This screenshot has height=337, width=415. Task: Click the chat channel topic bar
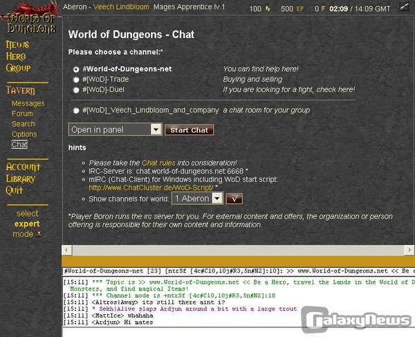point(239,271)
